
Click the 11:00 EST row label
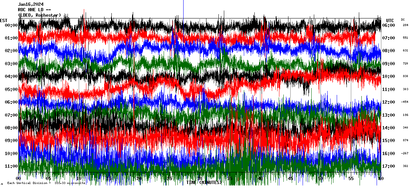coord(11,166)
